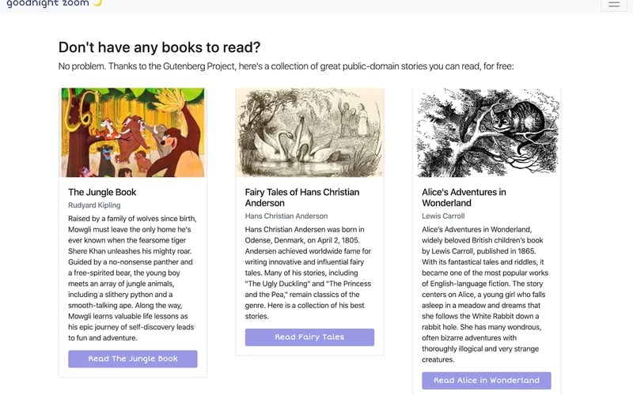Image resolution: width=633 pixels, height=395 pixels.
Task: Click the goodnight zoom logo
Action: 47,3
